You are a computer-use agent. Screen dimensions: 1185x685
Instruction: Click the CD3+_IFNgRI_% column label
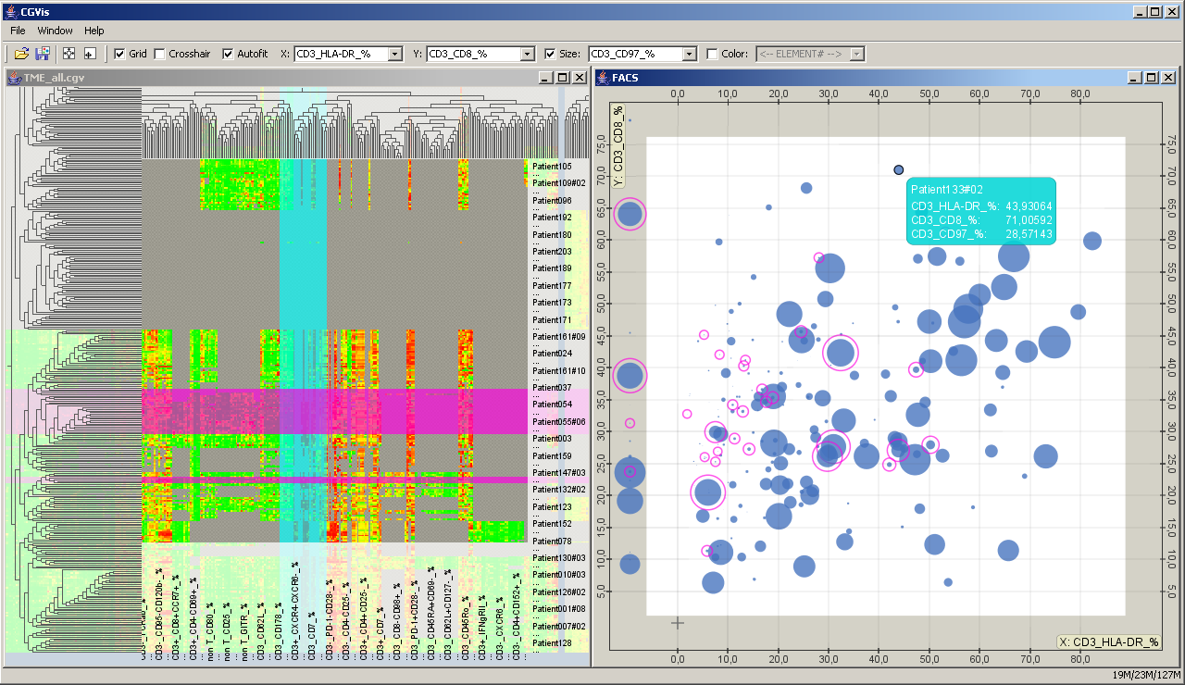(483, 628)
